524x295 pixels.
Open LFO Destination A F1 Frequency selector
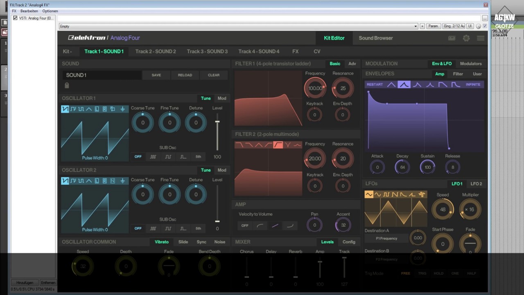click(386, 238)
